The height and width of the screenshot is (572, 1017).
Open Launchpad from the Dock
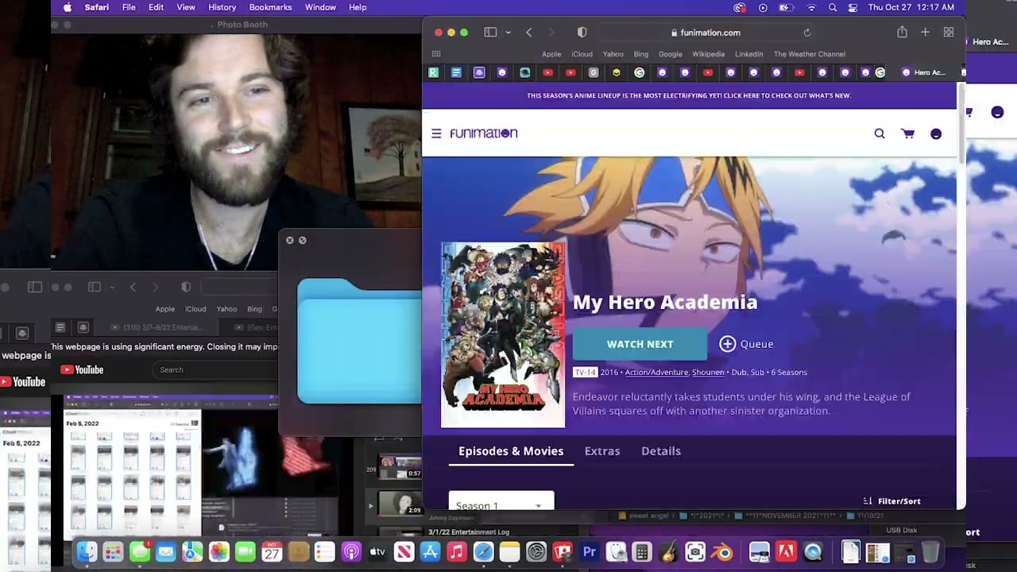click(113, 551)
